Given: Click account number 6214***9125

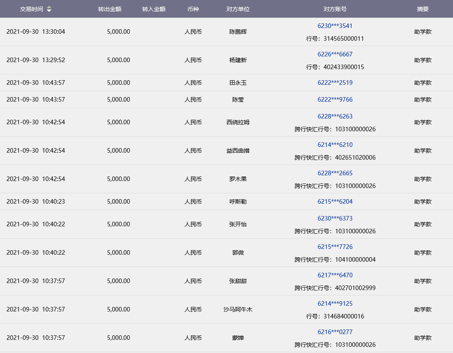Looking at the screenshot, I should (335, 303).
